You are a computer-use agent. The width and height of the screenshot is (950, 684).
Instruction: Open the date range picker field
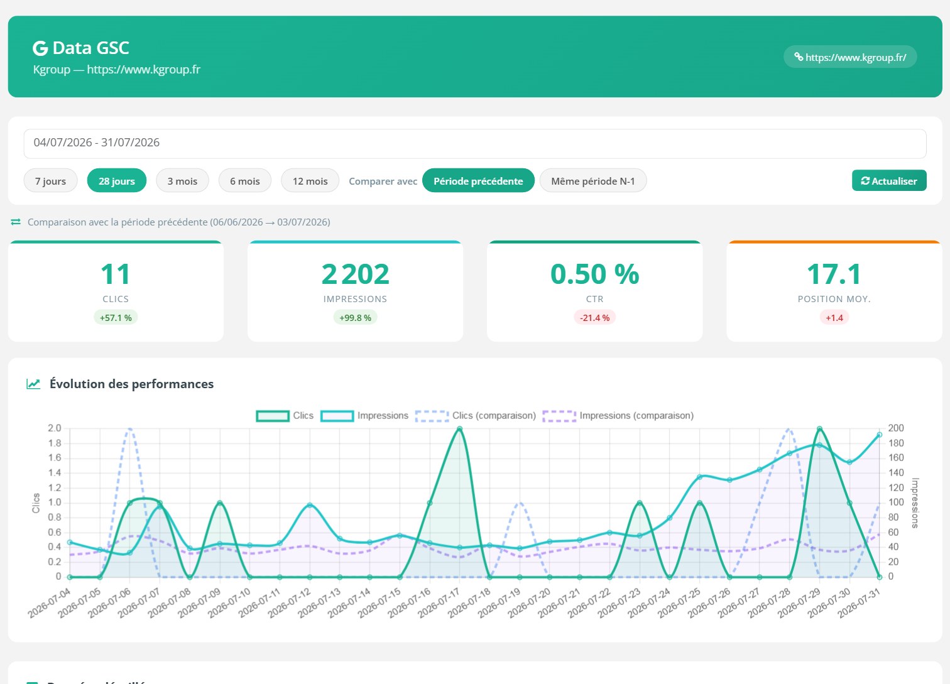pyautogui.click(x=475, y=143)
